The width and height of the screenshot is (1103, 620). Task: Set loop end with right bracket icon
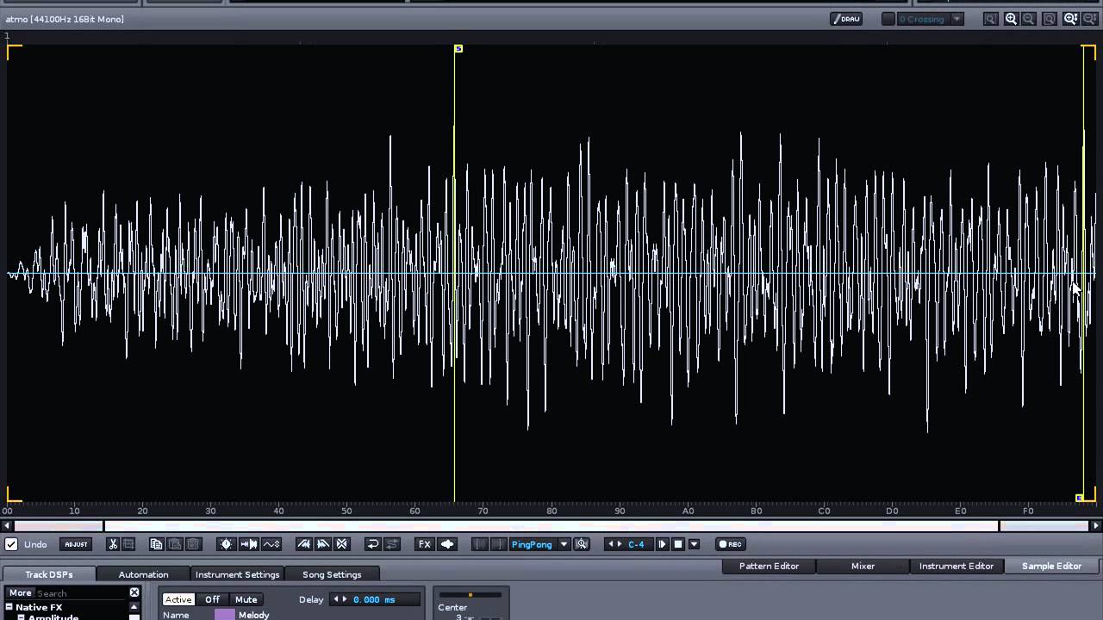498,544
